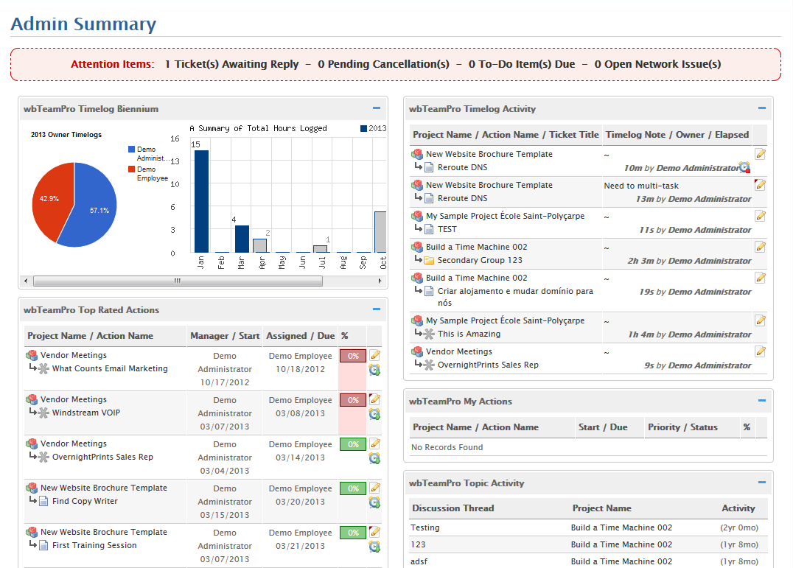
Task: Collapse the wbTeamPro My Actions panel
Action: (762, 401)
